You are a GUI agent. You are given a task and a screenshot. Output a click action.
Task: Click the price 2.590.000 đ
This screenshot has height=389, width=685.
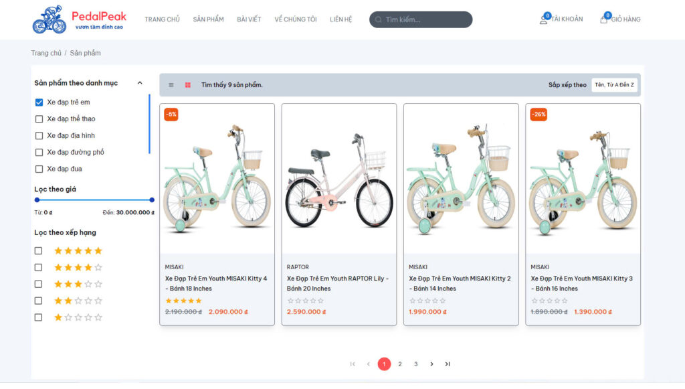point(306,312)
